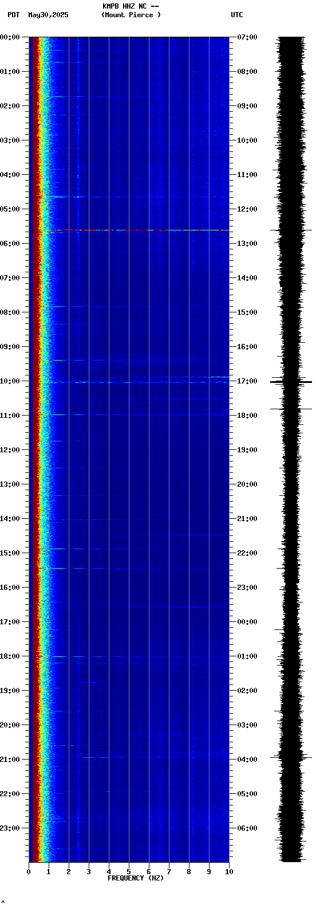
Task: Select the 07:00 UTC time tick label
Action: coord(247,37)
